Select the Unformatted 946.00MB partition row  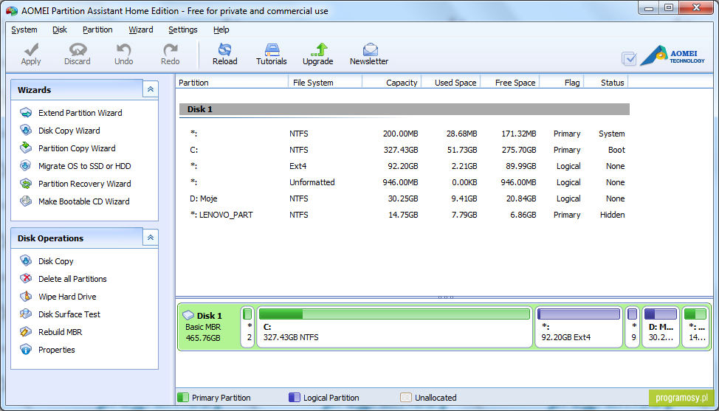pyautogui.click(x=404, y=182)
